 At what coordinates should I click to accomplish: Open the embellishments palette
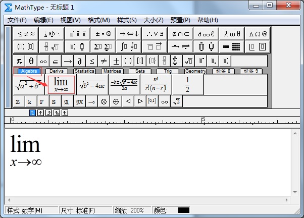[78, 34]
